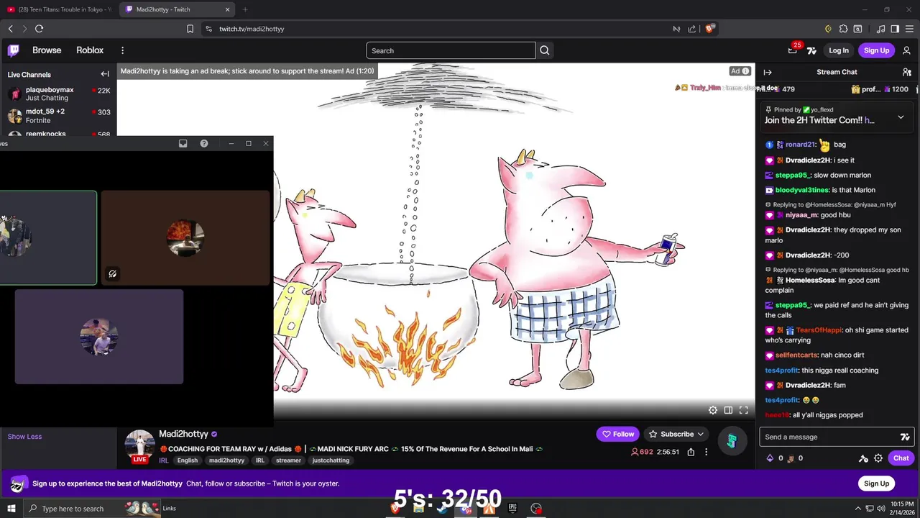
Task: Click the Madi2hottyy LIVE avatar
Action: pos(139,446)
